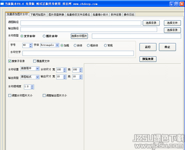185x150 pixels.
Task: Increase 水印尺寸 width value
Action: pos(65,69)
